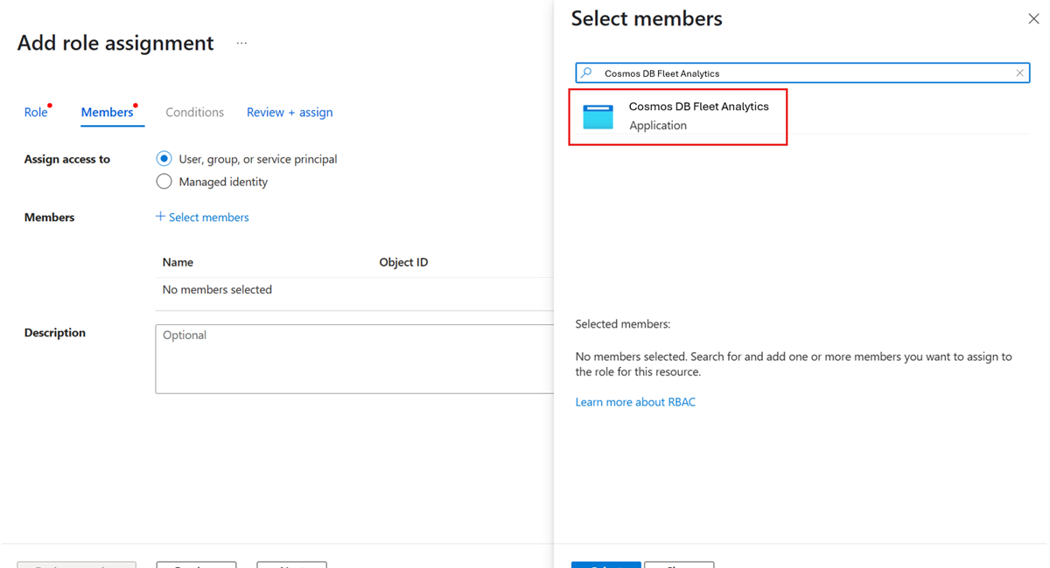
Task: Click inside the members search input
Action: pos(787,73)
